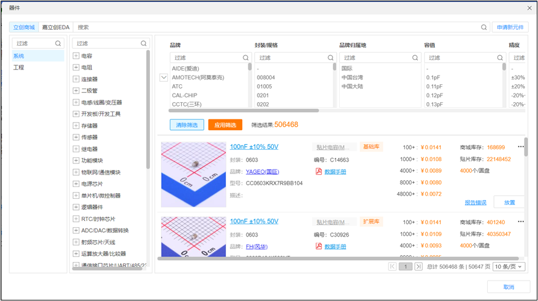Expand the 电容 category

76,56
